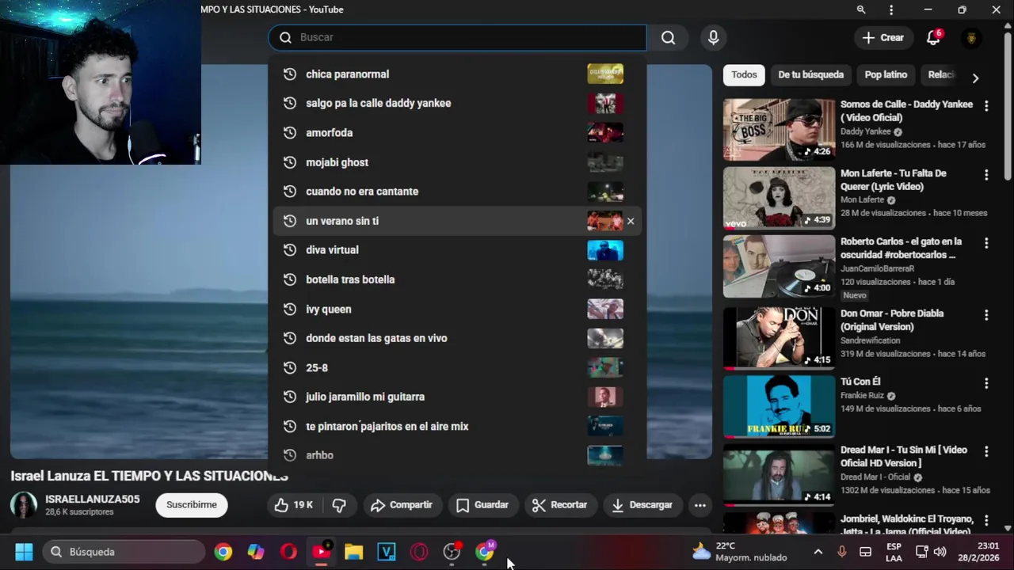Open browser zoom magnifier icon in title bar
Image resolution: width=1014 pixels, height=570 pixels.
861,9
